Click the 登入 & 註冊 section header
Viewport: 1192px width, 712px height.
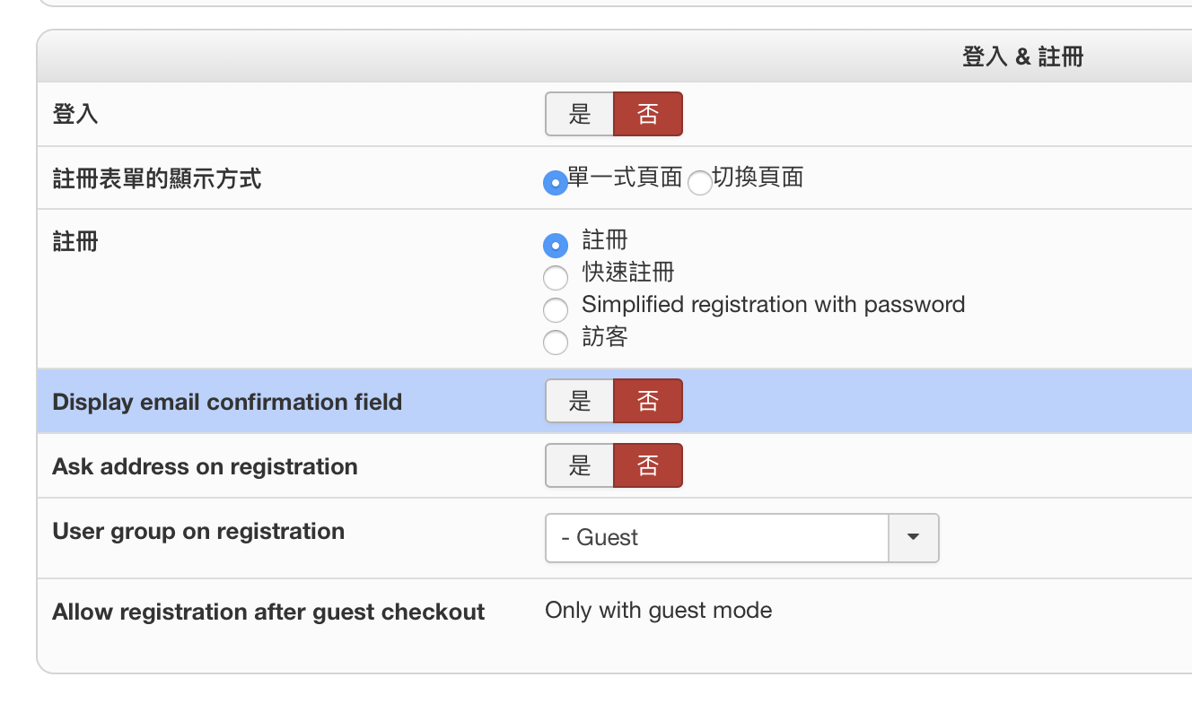click(1022, 57)
